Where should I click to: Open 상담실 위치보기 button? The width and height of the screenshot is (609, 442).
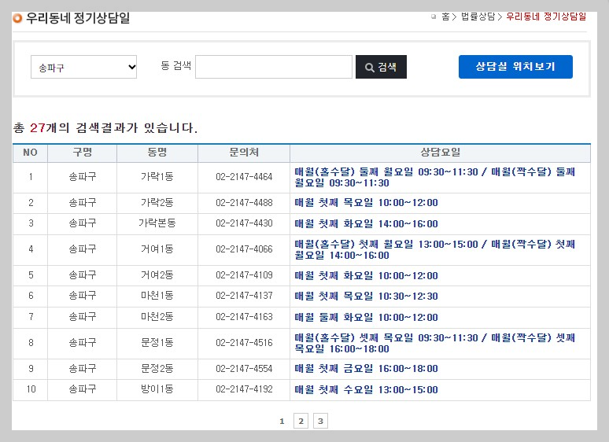click(x=515, y=67)
